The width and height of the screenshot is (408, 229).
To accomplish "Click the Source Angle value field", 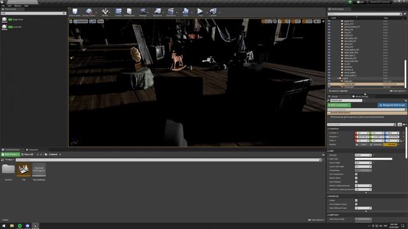I will coord(363,163).
